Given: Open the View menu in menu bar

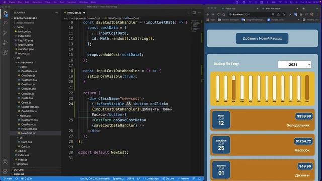Looking at the screenshot, I should 48,2.
